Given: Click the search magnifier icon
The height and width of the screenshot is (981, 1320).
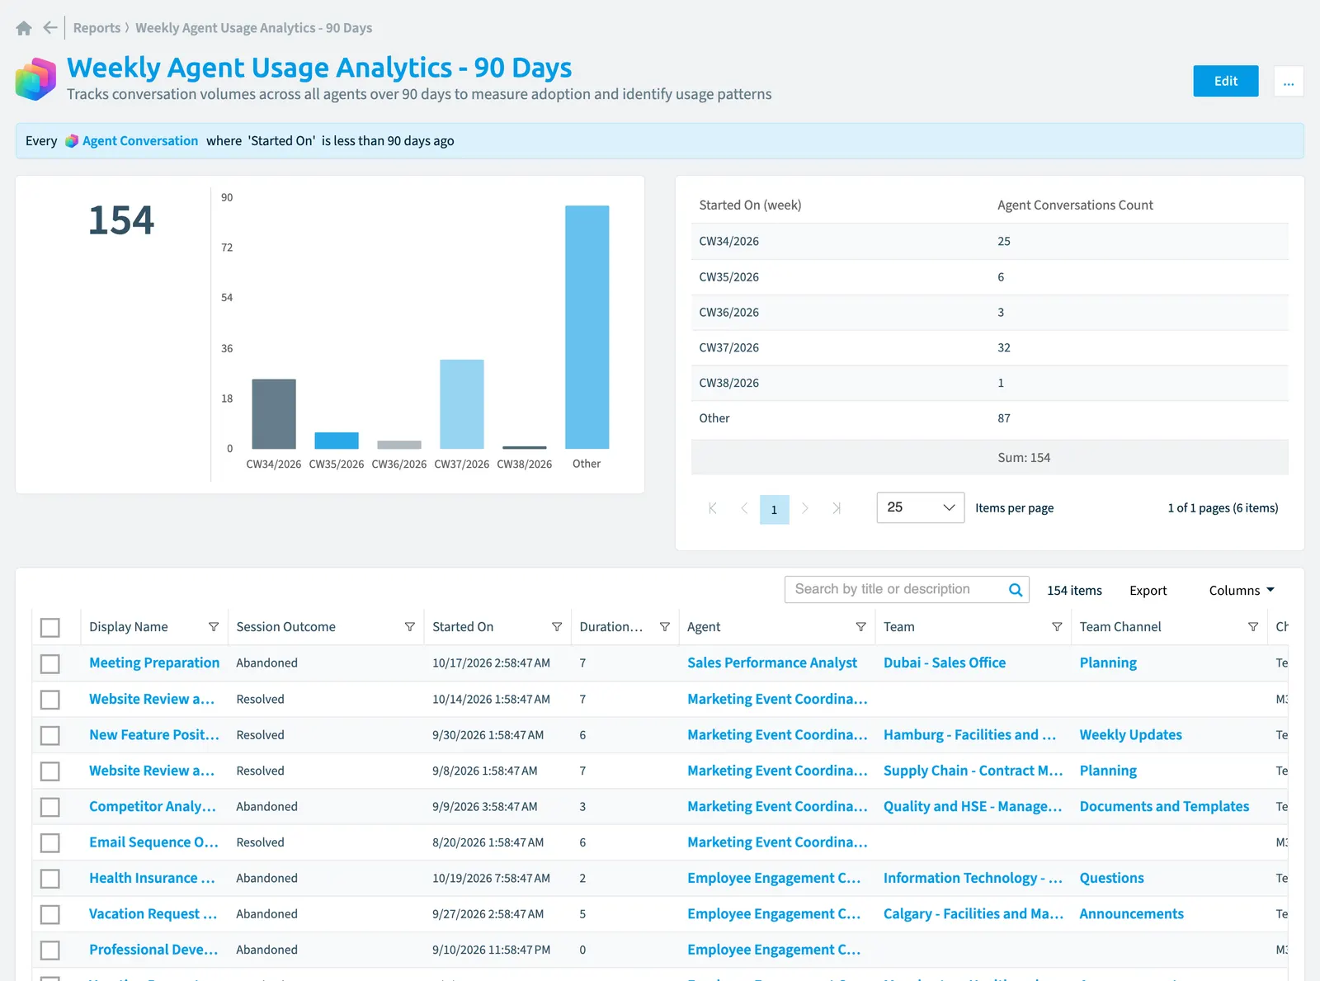Looking at the screenshot, I should pyautogui.click(x=1016, y=590).
